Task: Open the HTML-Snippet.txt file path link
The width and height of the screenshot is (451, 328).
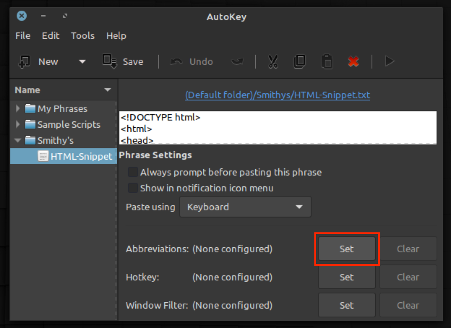Action: click(x=277, y=95)
